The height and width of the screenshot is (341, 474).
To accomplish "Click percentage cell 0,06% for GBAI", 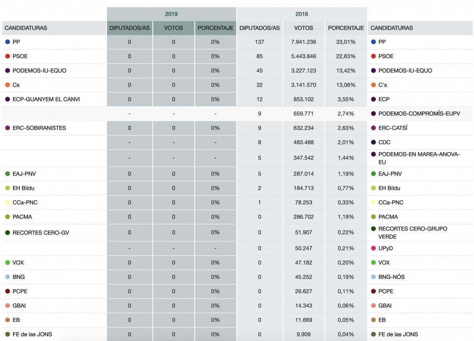I will coord(346,305).
